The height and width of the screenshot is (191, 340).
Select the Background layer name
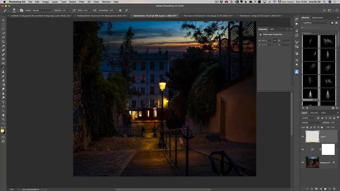[x=325, y=163]
